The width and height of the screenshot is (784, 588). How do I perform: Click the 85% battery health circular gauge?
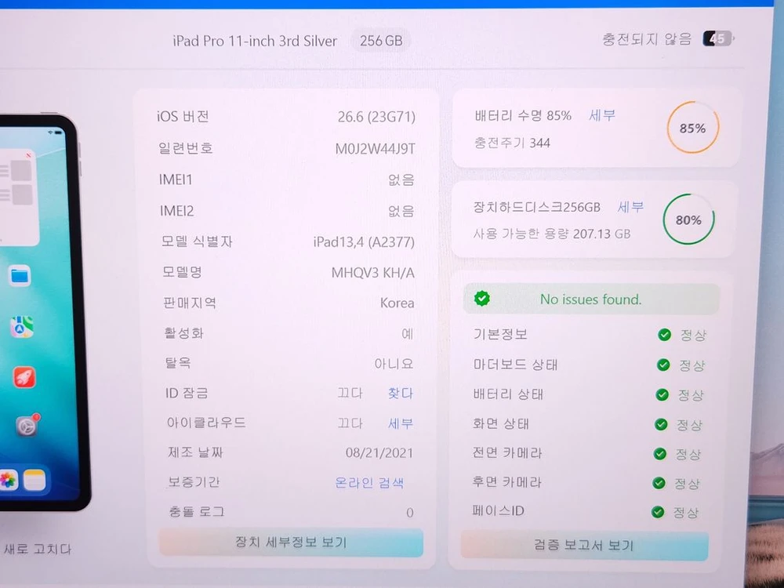(x=693, y=128)
